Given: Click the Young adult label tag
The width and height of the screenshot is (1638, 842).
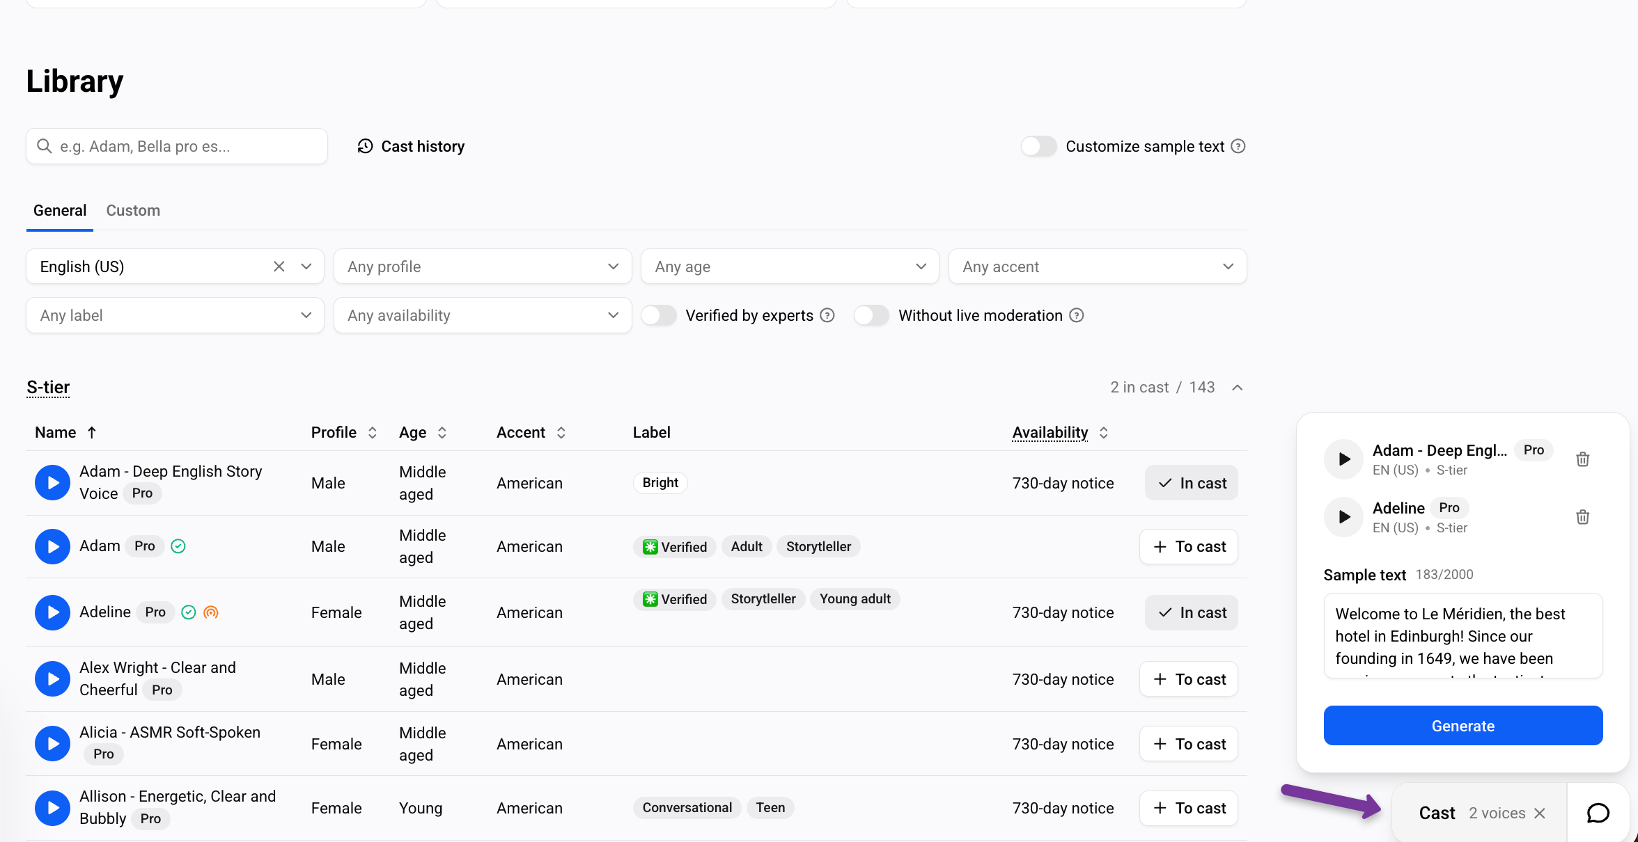Looking at the screenshot, I should [855, 599].
